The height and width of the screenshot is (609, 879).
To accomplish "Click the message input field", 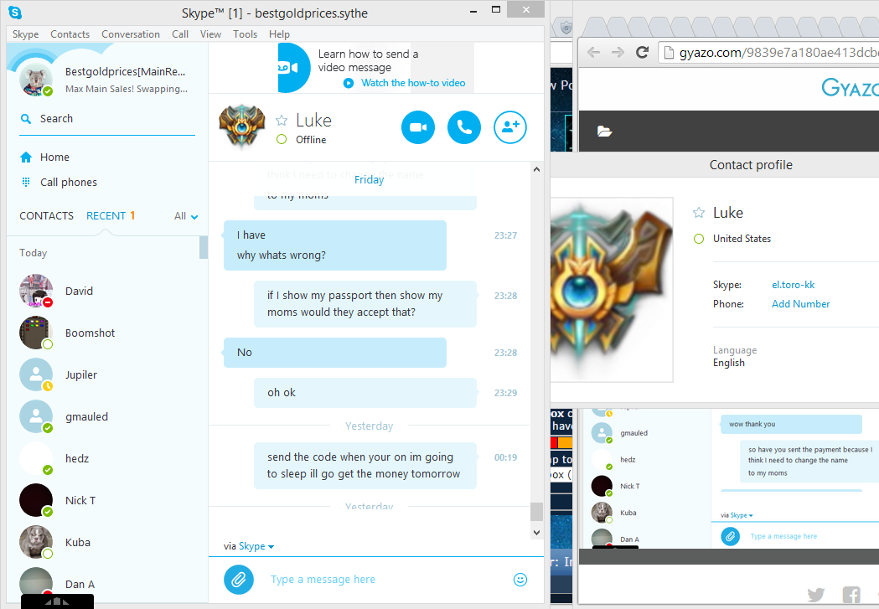I will (x=387, y=580).
